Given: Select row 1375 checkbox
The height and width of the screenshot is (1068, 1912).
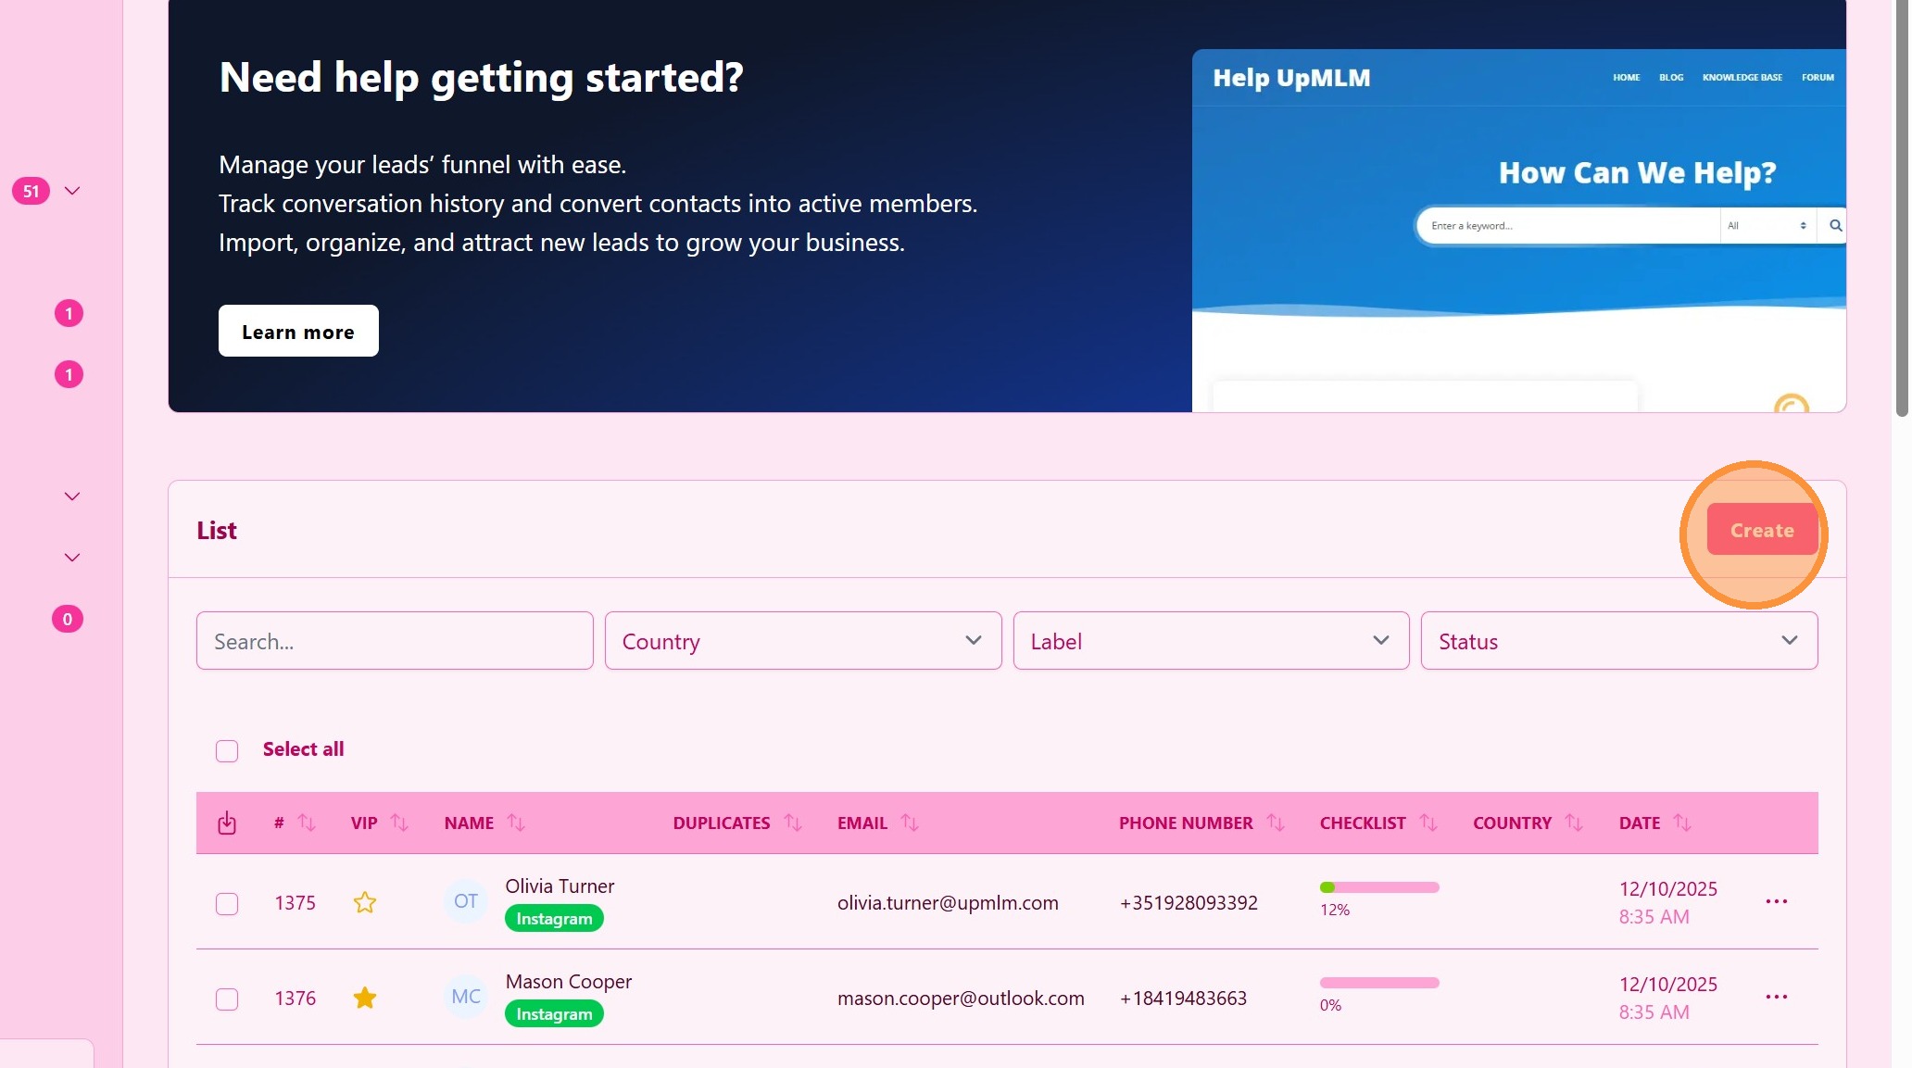Looking at the screenshot, I should pos(227,903).
